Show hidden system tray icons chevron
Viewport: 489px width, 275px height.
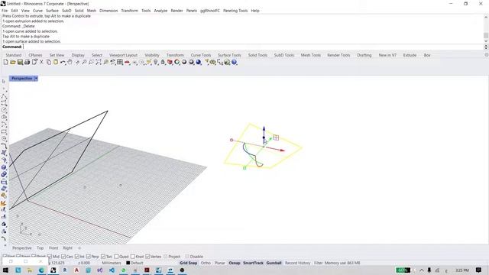click(x=422, y=270)
